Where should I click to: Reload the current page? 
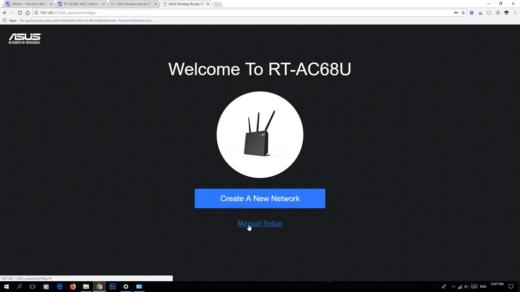tap(20, 13)
